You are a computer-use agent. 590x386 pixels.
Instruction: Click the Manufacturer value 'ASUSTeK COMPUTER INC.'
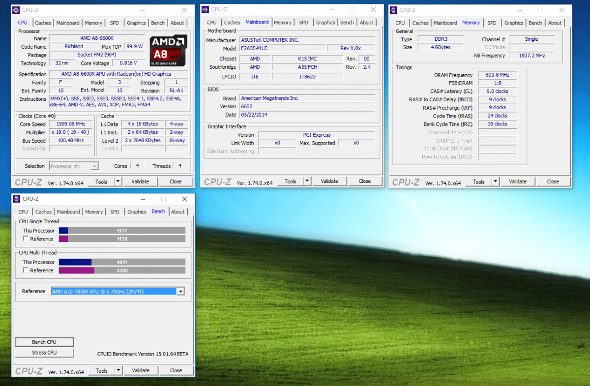(x=307, y=40)
